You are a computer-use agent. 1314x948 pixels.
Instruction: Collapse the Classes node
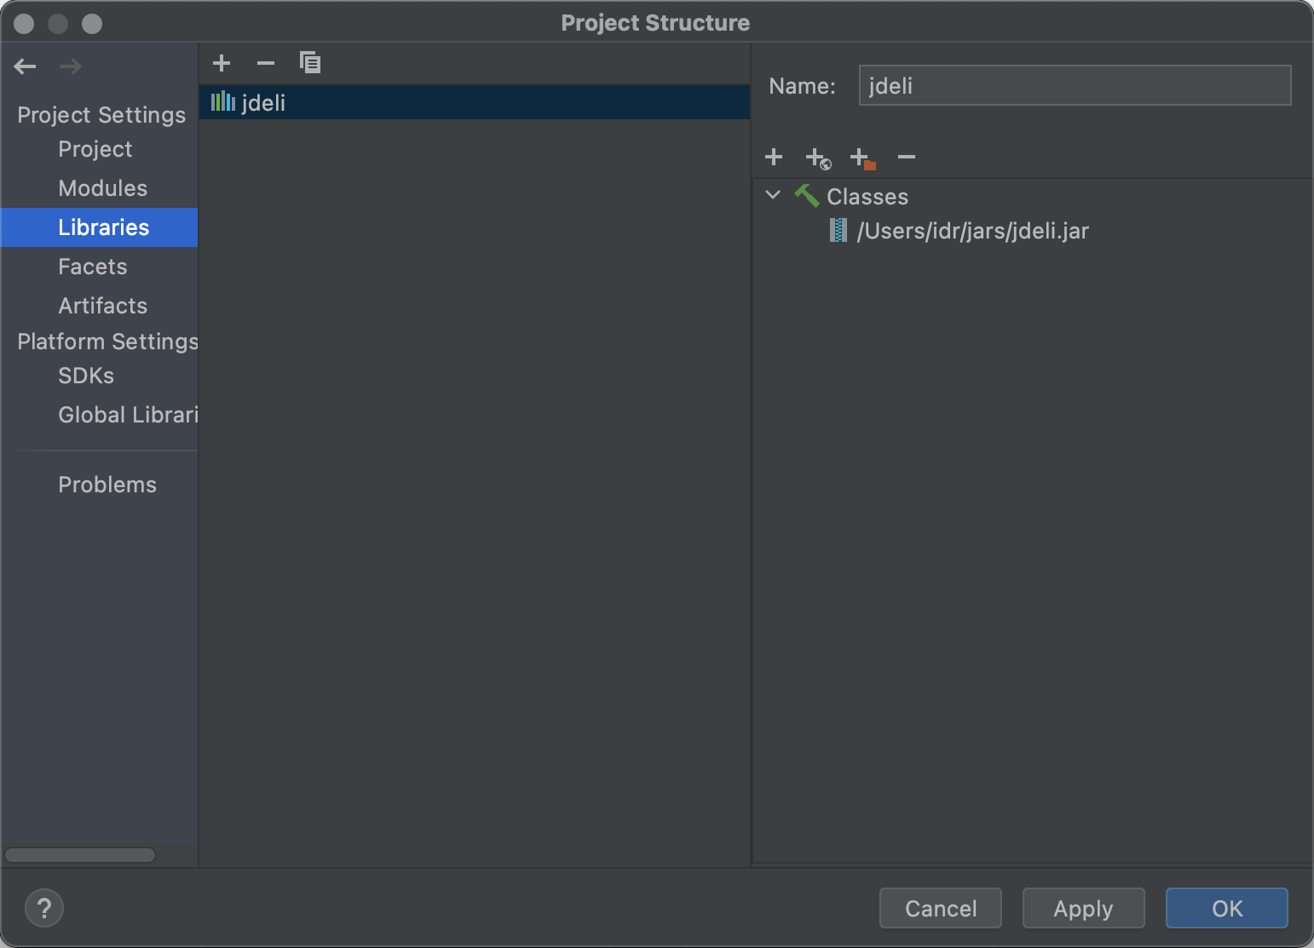[774, 195]
